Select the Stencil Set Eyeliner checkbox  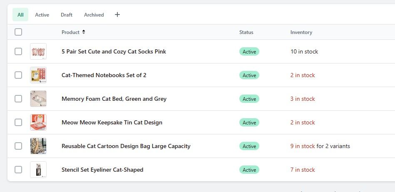(x=18, y=170)
